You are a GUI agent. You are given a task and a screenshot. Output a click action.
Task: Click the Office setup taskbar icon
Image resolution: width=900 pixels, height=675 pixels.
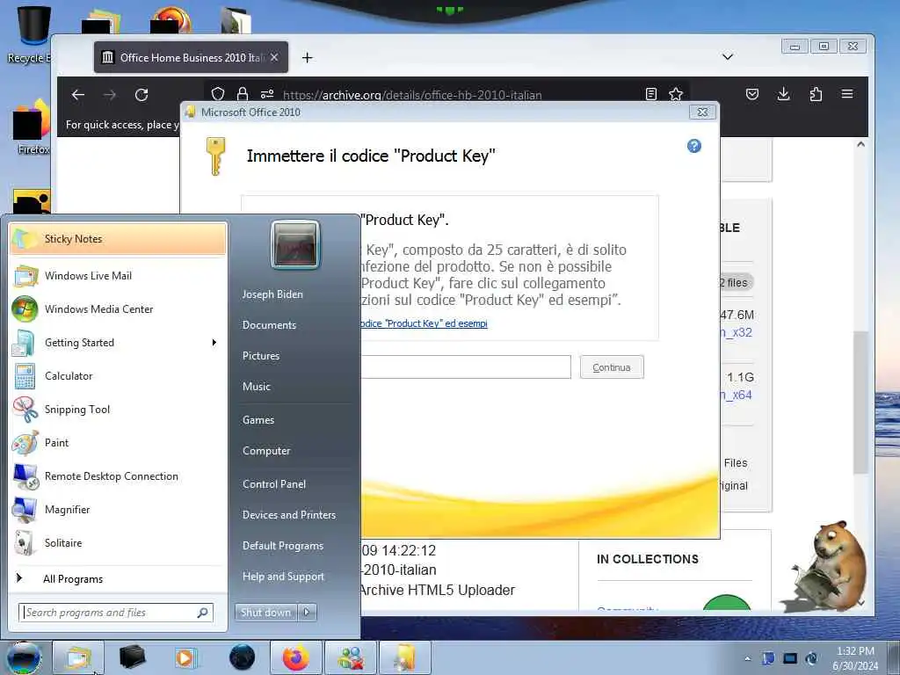point(405,657)
